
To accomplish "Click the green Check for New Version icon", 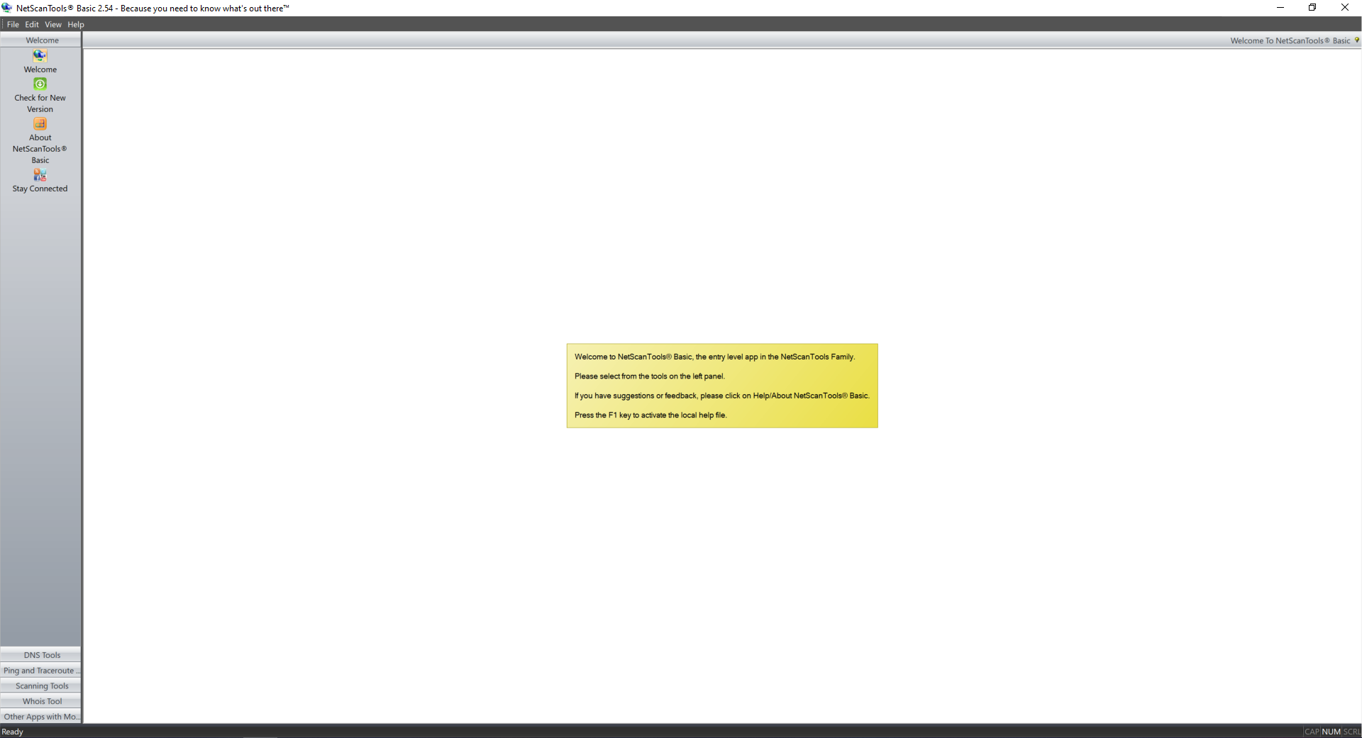I will [x=40, y=84].
